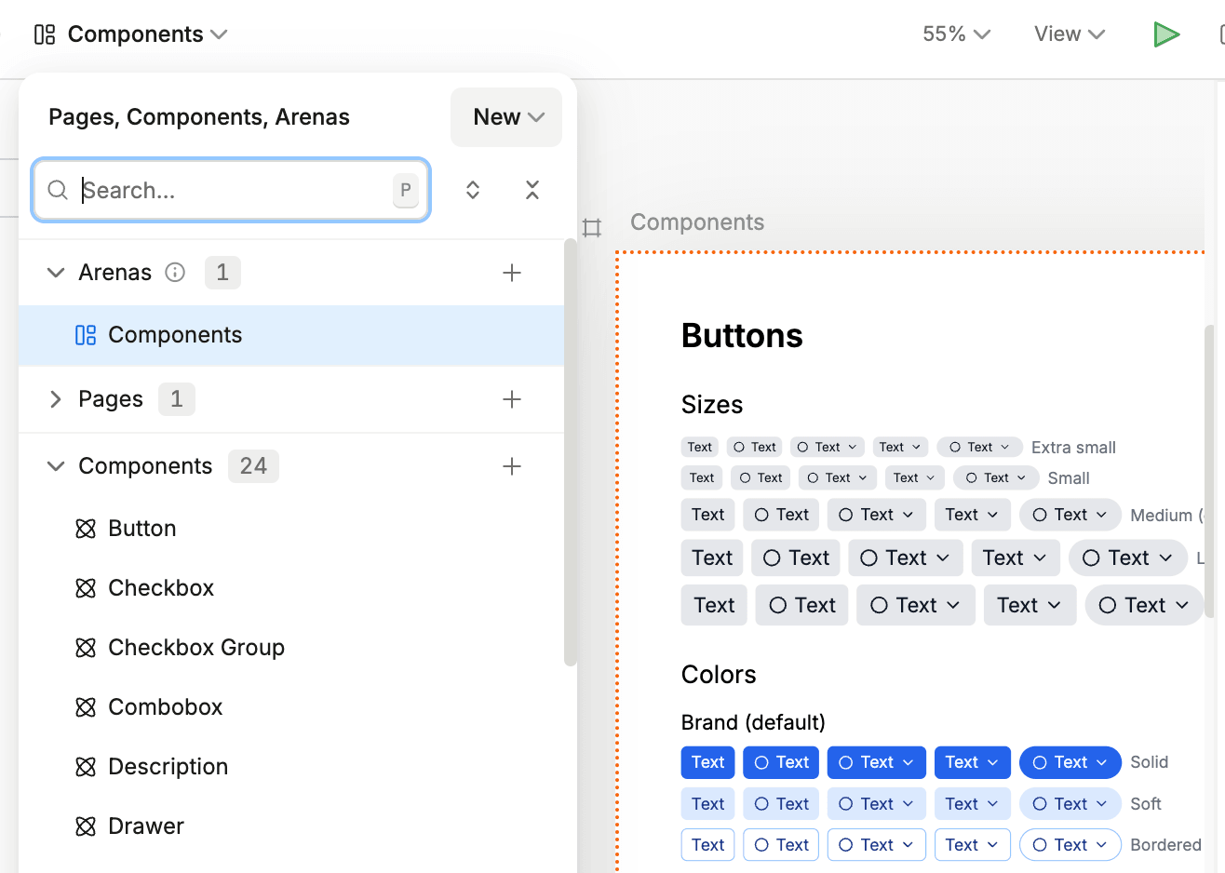Select the Checkbox Group component in the list
1225x873 pixels.
(196, 647)
